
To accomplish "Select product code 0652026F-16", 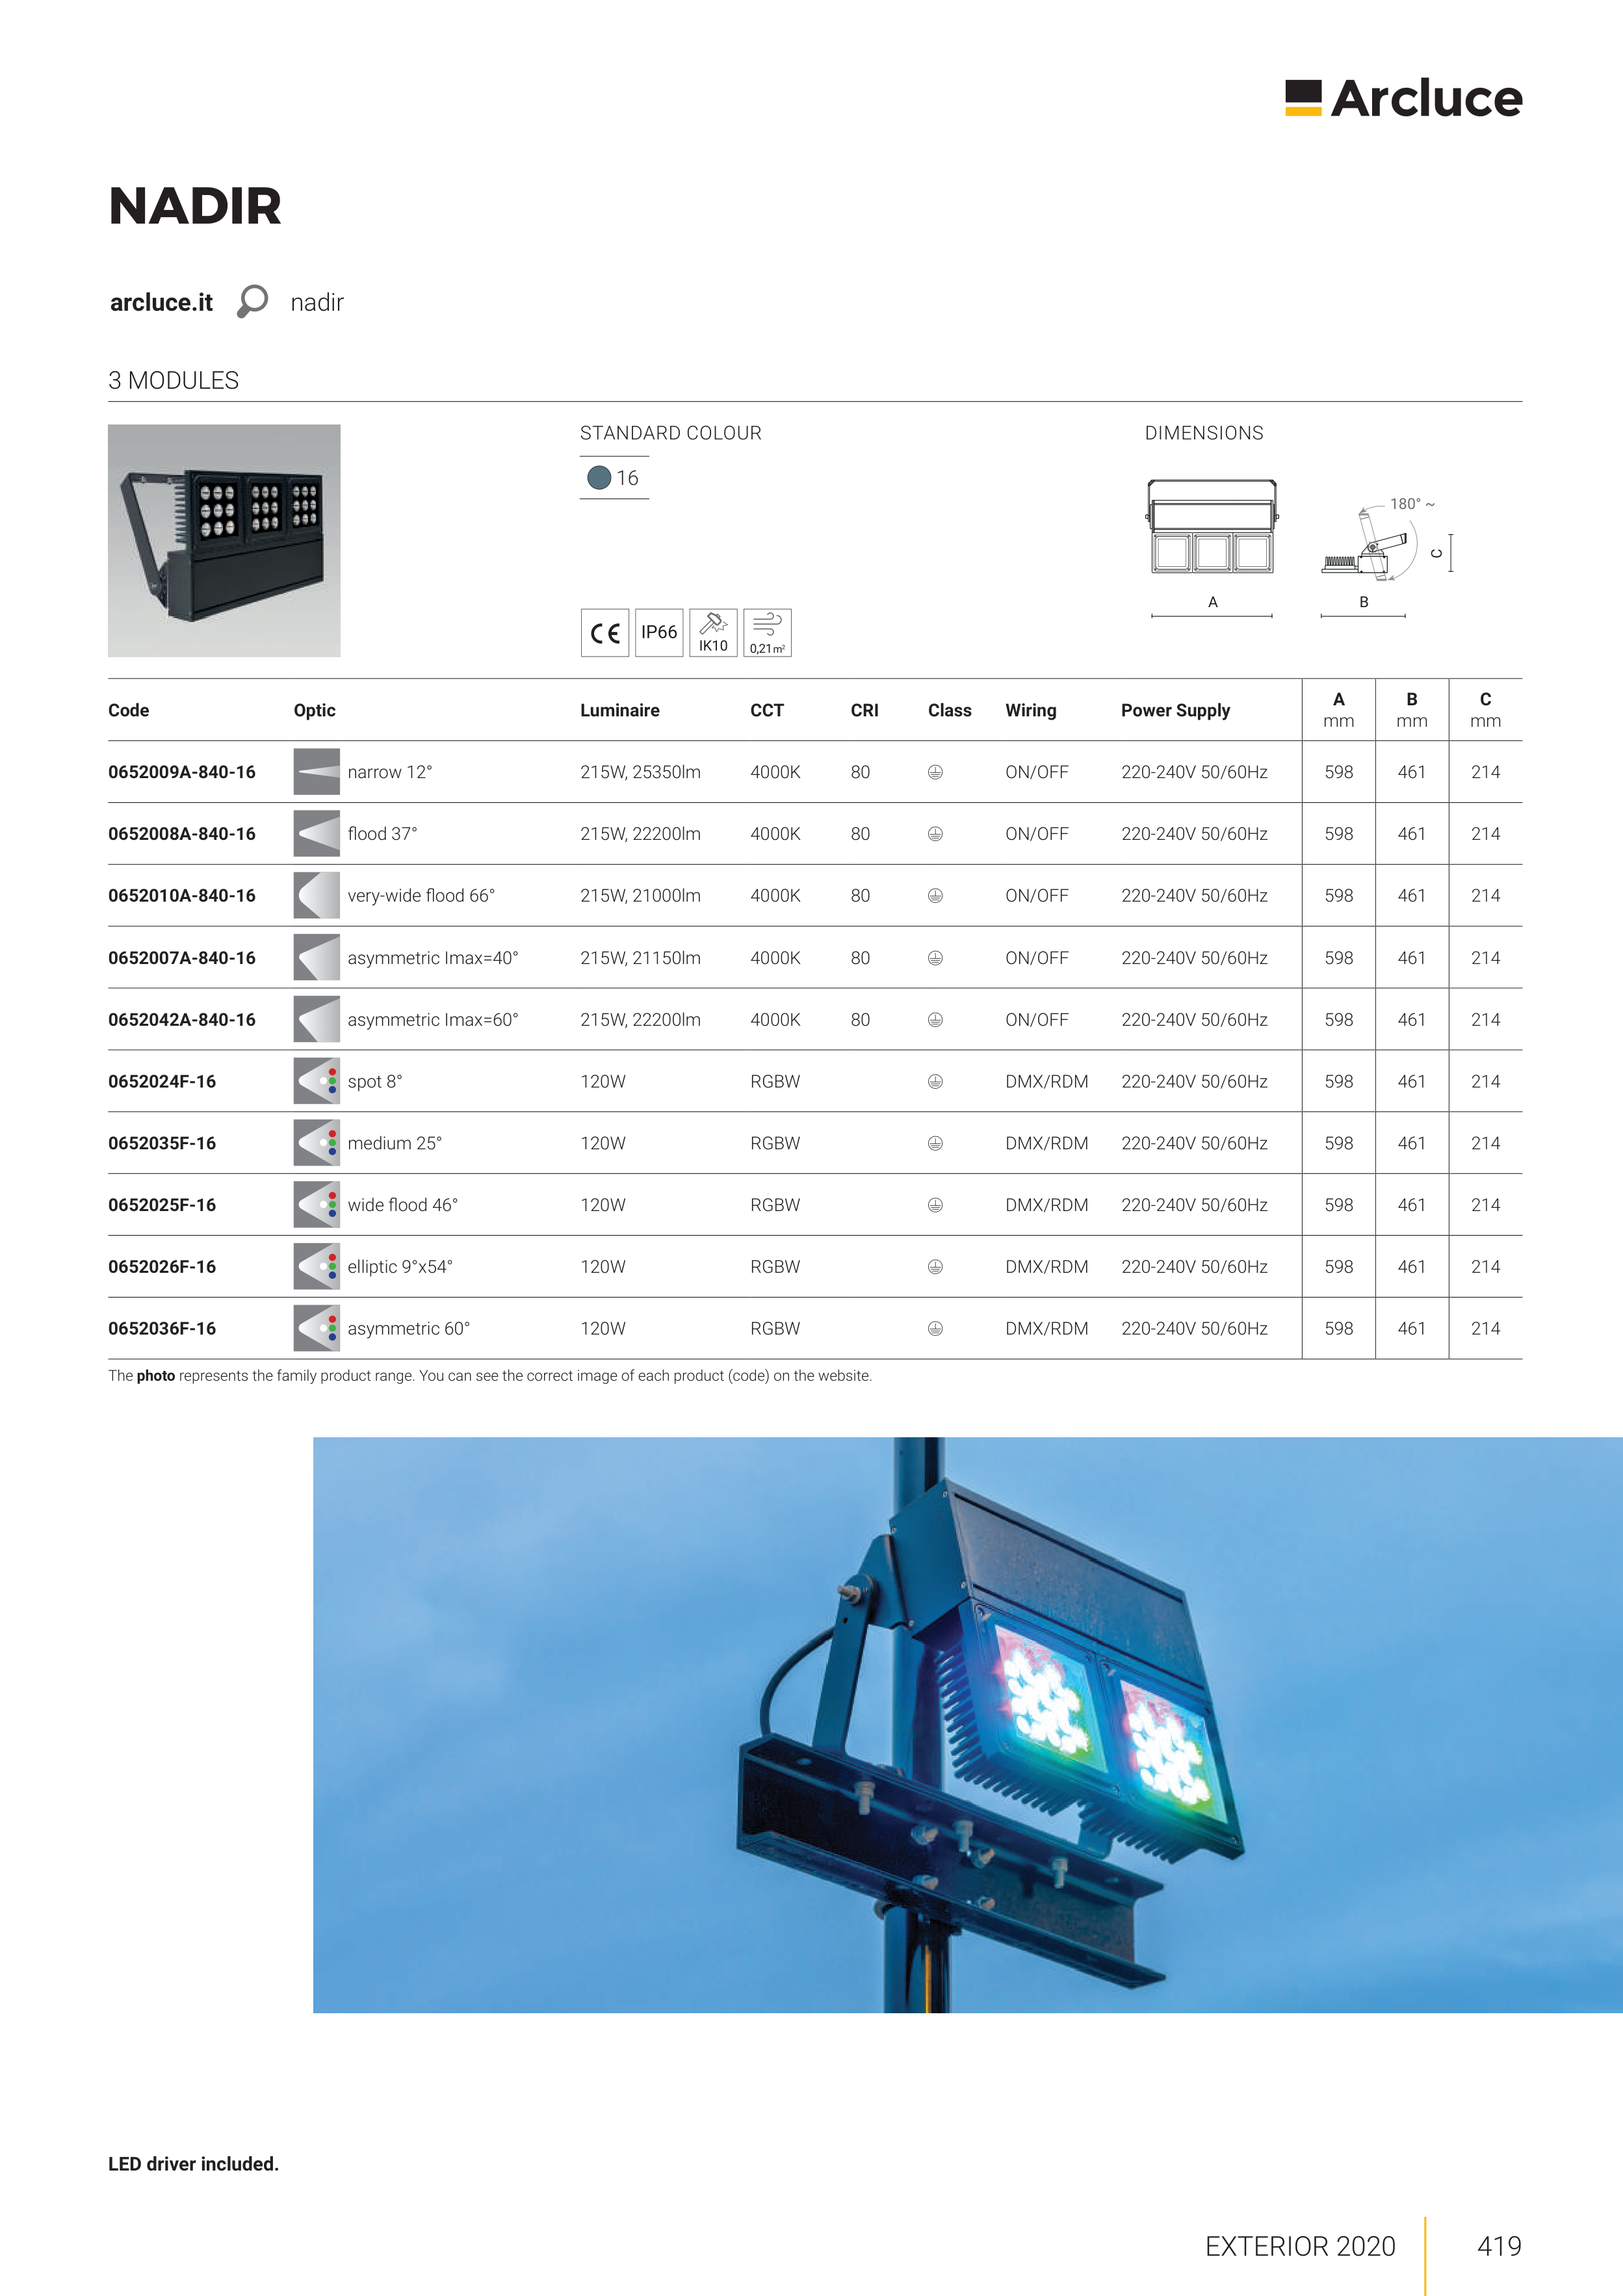I will coord(162,1267).
